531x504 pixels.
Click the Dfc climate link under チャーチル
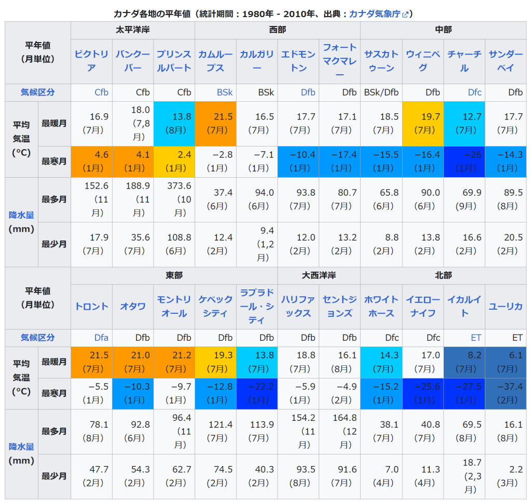474,92
